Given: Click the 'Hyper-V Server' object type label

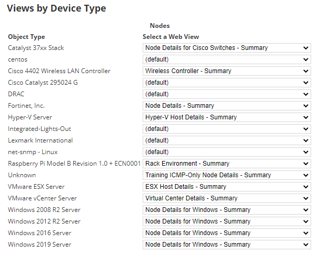Looking at the screenshot, I should 30,117.
